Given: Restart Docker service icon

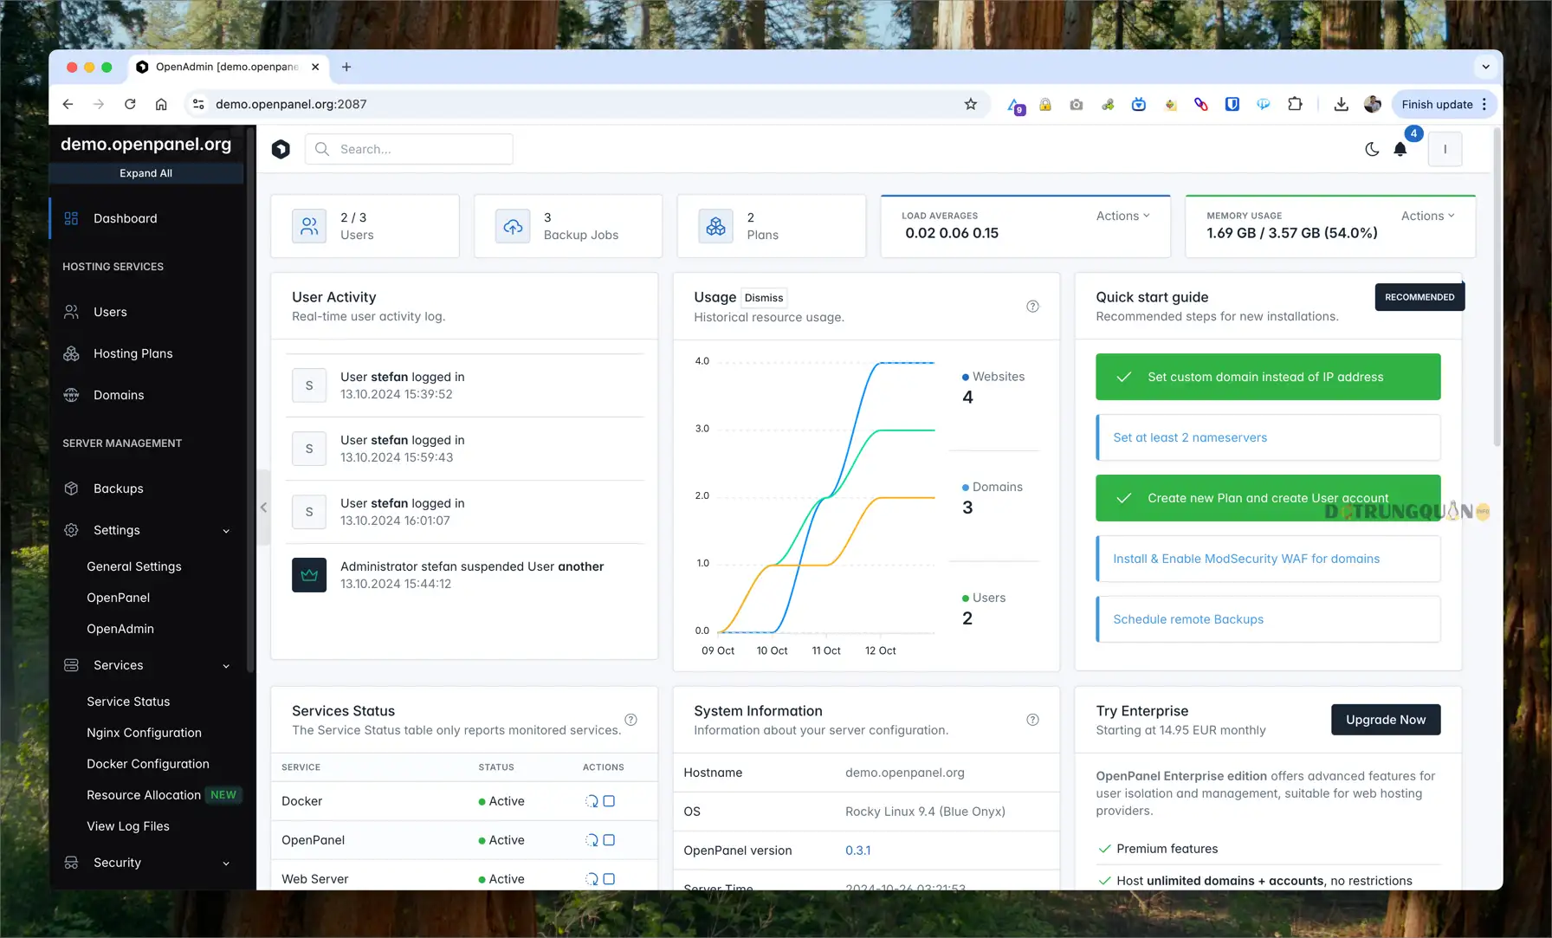Looking at the screenshot, I should coord(592,801).
